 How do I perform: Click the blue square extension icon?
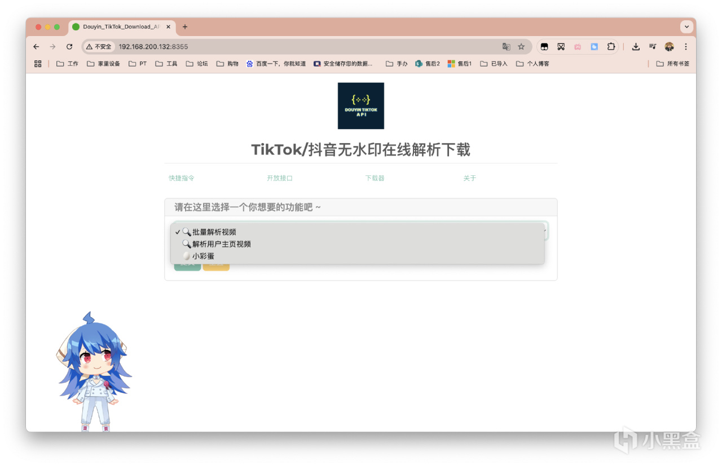coord(594,47)
